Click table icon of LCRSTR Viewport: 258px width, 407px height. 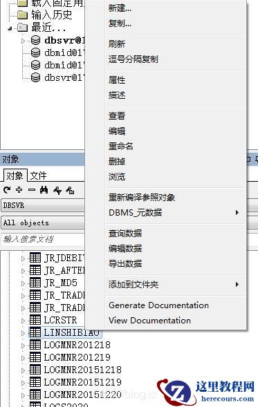pyautogui.click(x=35, y=320)
